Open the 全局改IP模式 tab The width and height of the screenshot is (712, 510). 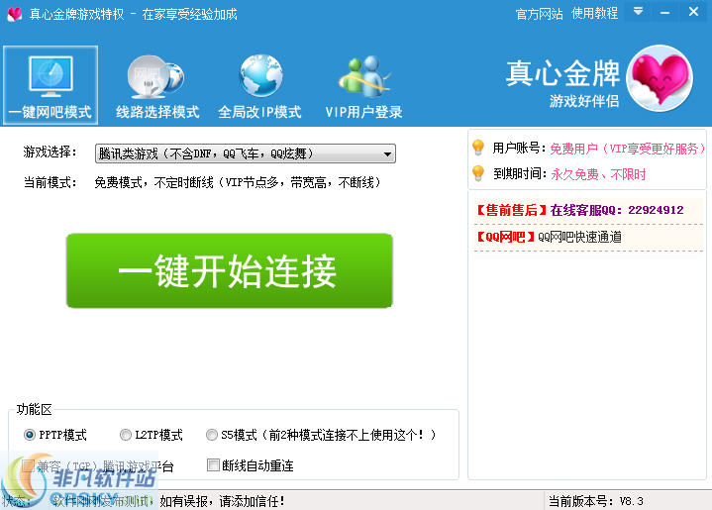coord(259,85)
